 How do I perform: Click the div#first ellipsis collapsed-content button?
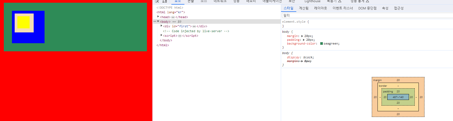[x=194, y=26]
